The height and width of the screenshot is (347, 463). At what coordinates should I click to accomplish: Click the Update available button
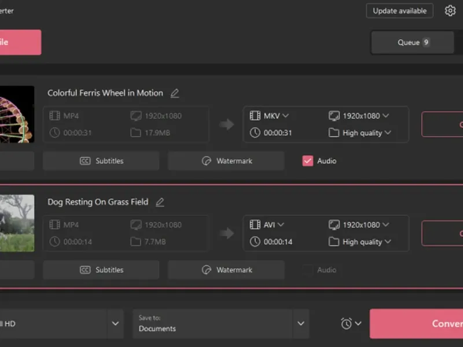(x=399, y=11)
